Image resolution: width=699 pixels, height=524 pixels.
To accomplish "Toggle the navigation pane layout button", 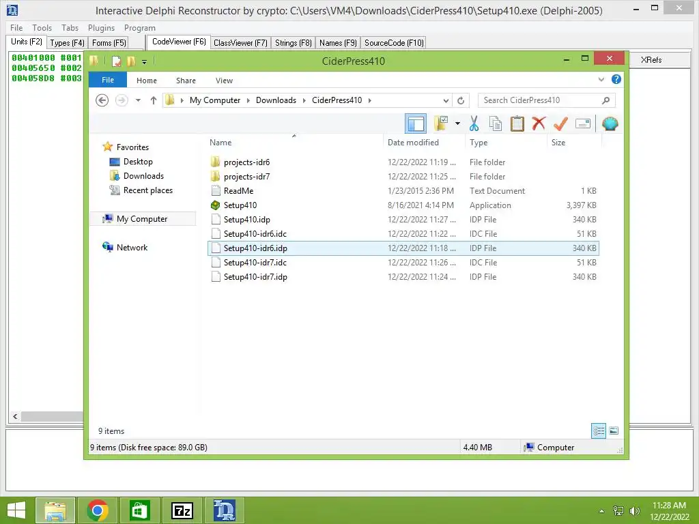I will click(416, 124).
